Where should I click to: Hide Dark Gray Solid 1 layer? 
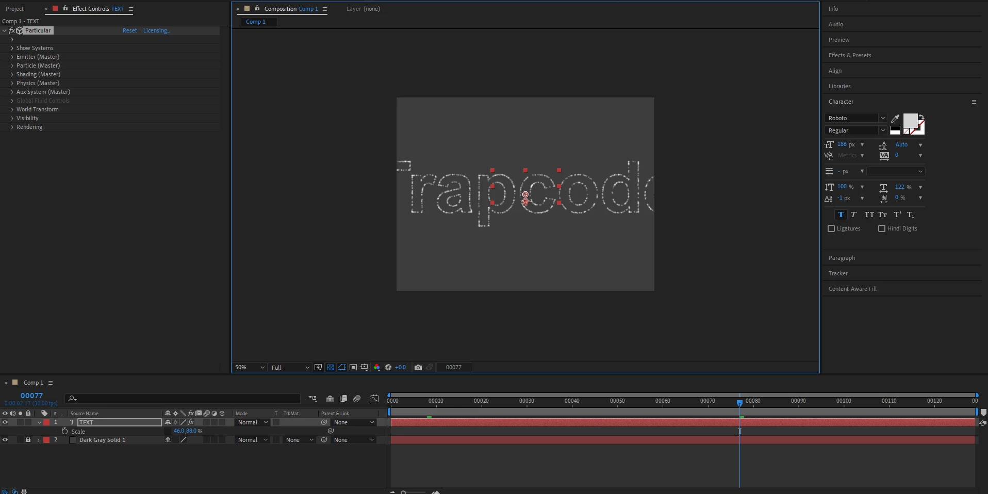pyautogui.click(x=5, y=440)
